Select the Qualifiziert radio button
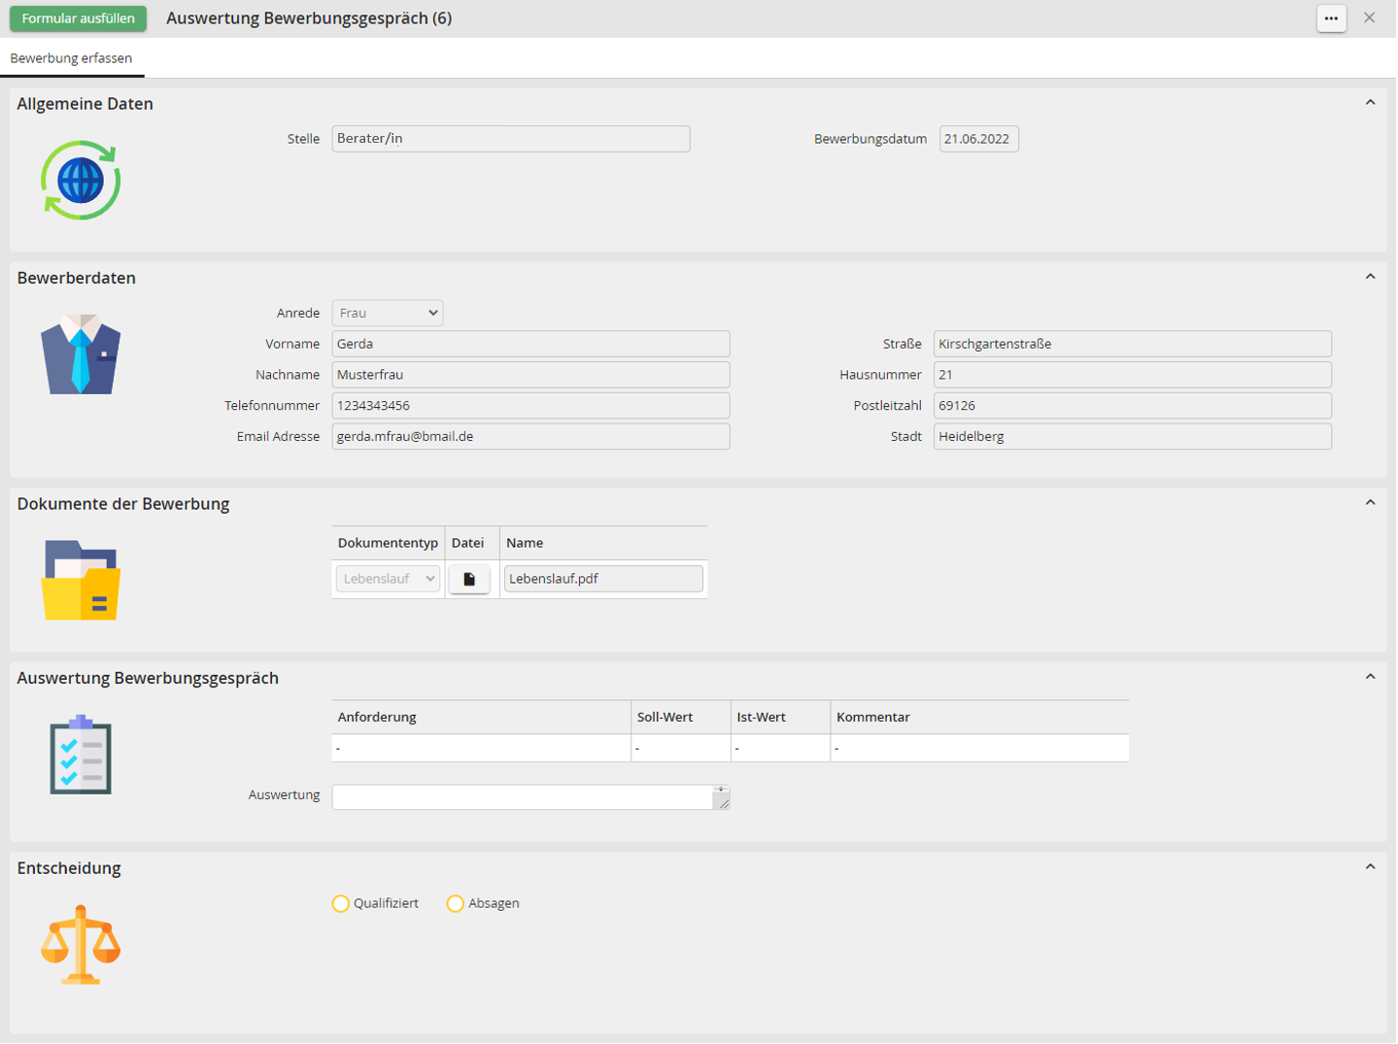 pos(341,904)
